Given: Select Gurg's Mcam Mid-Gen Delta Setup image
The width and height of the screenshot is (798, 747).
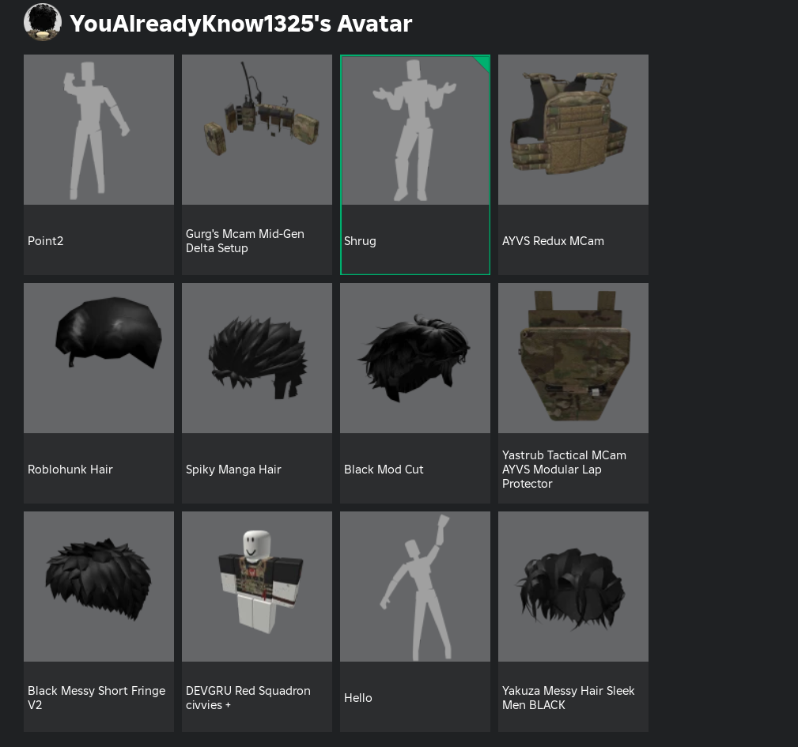Looking at the screenshot, I should coord(257,130).
